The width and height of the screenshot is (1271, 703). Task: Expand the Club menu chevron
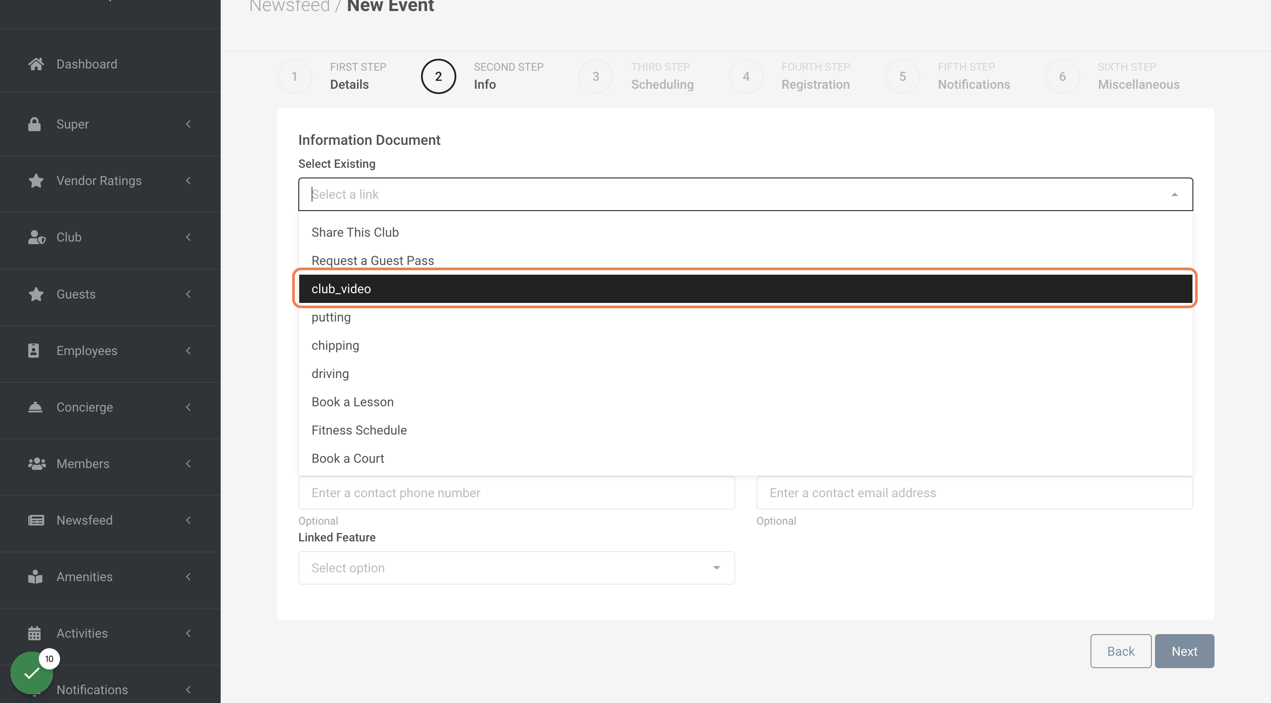(x=188, y=237)
